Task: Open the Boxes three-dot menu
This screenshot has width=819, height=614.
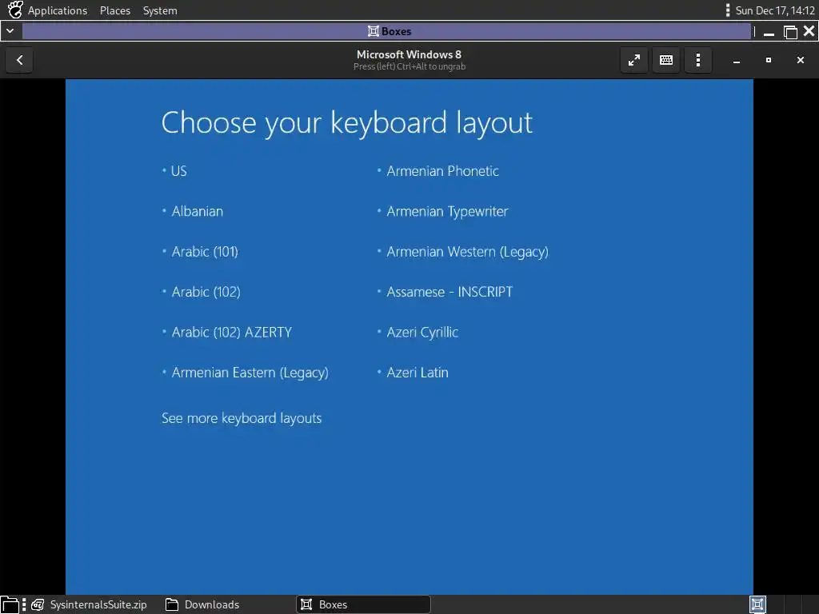Action: (x=697, y=60)
